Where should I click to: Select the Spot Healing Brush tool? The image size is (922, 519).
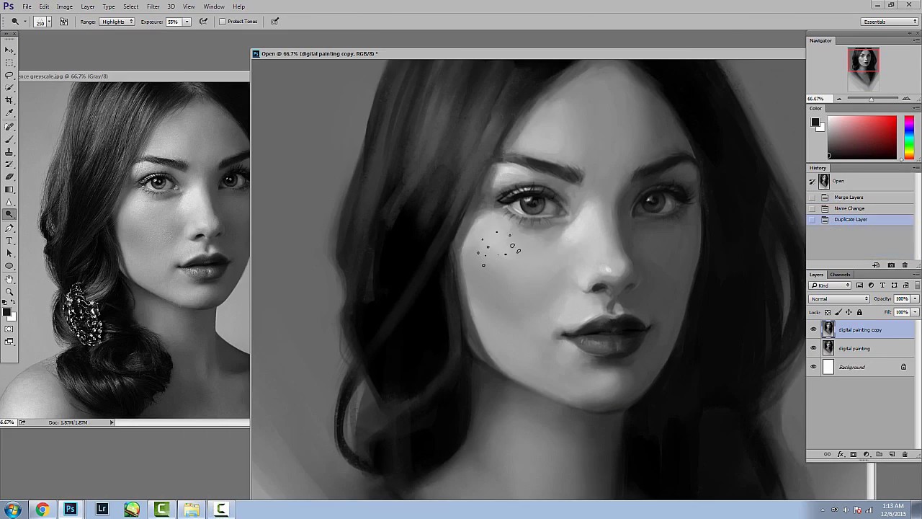pyautogui.click(x=9, y=127)
